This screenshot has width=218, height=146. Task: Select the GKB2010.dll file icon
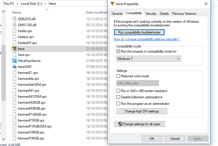coord(15,19)
